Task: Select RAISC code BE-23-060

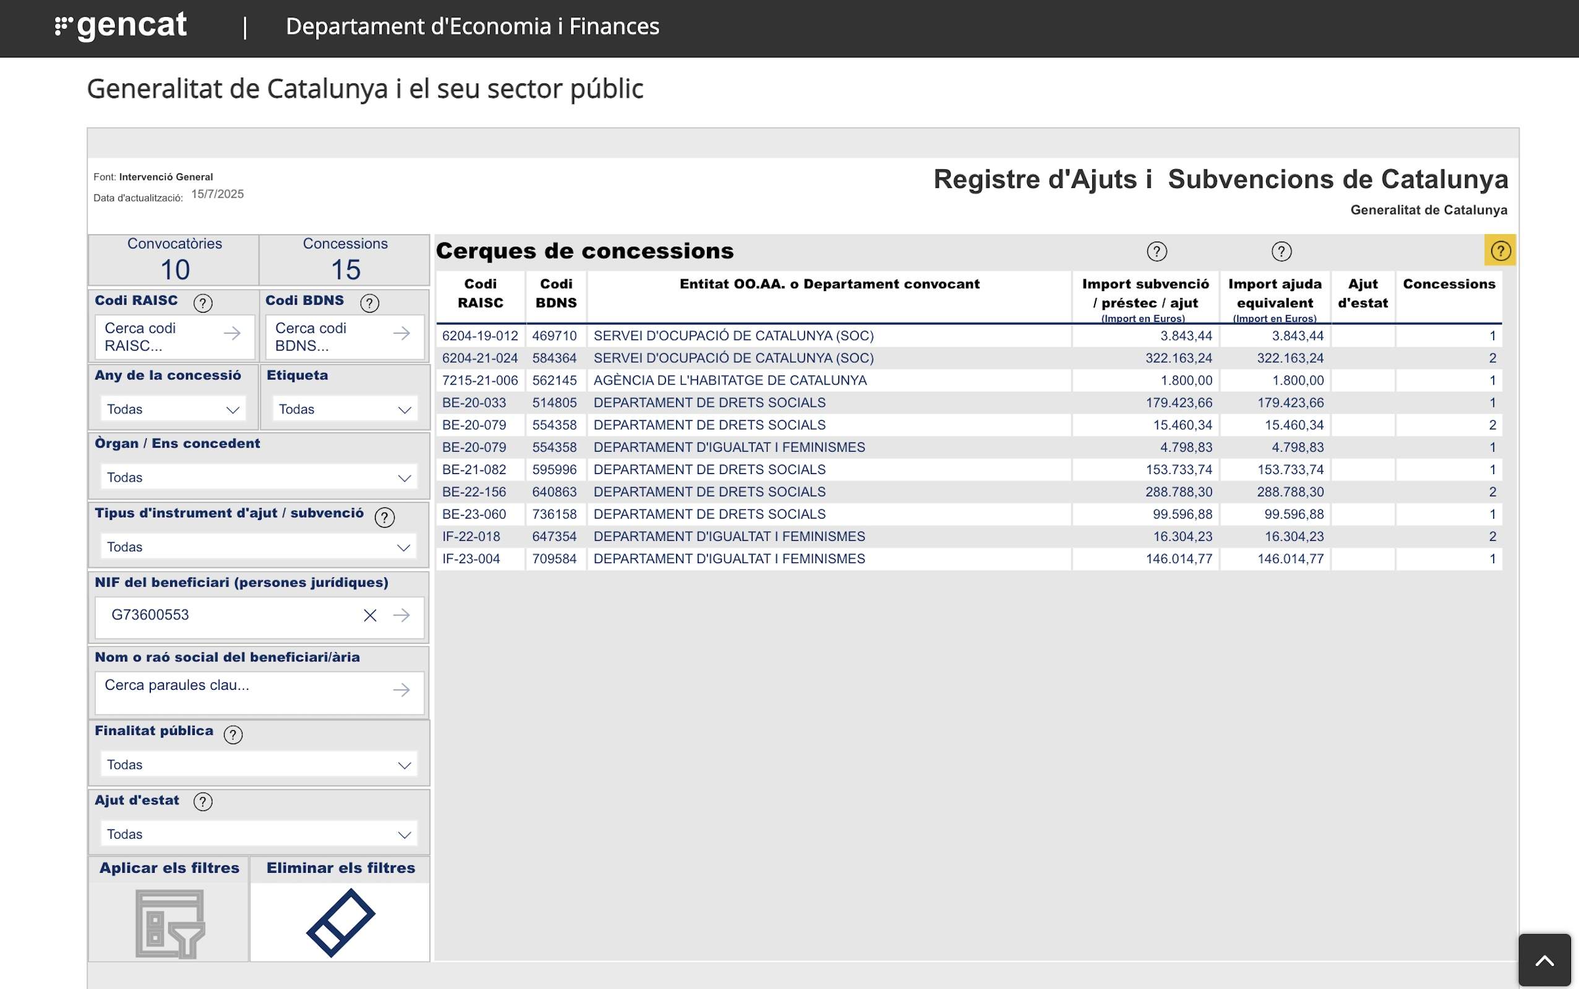Action: click(474, 514)
